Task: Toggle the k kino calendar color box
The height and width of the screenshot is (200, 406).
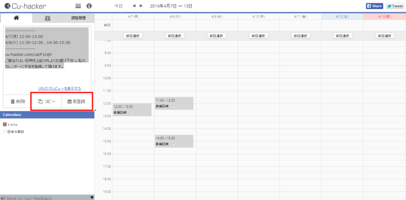Action: click(5, 124)
